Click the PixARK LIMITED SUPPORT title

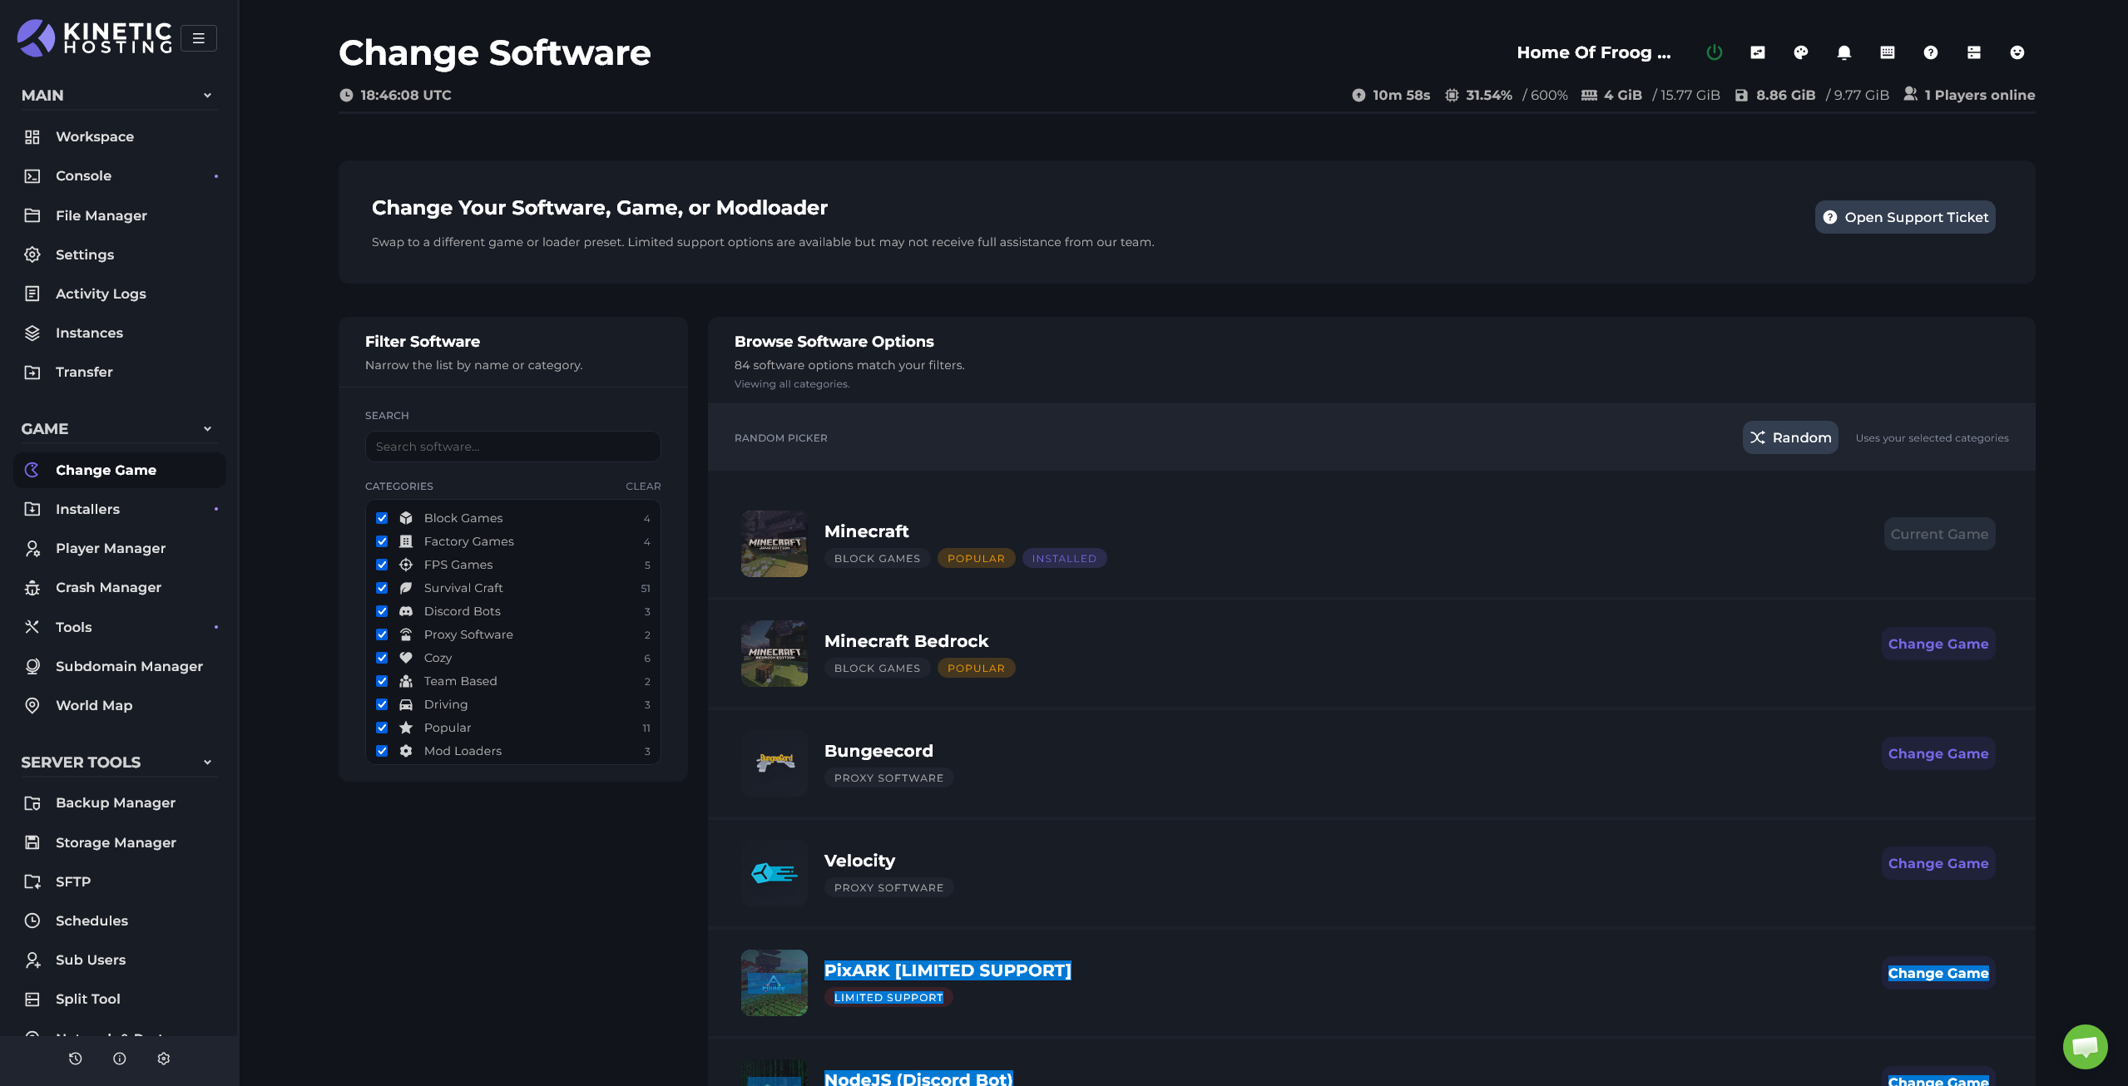947,970
